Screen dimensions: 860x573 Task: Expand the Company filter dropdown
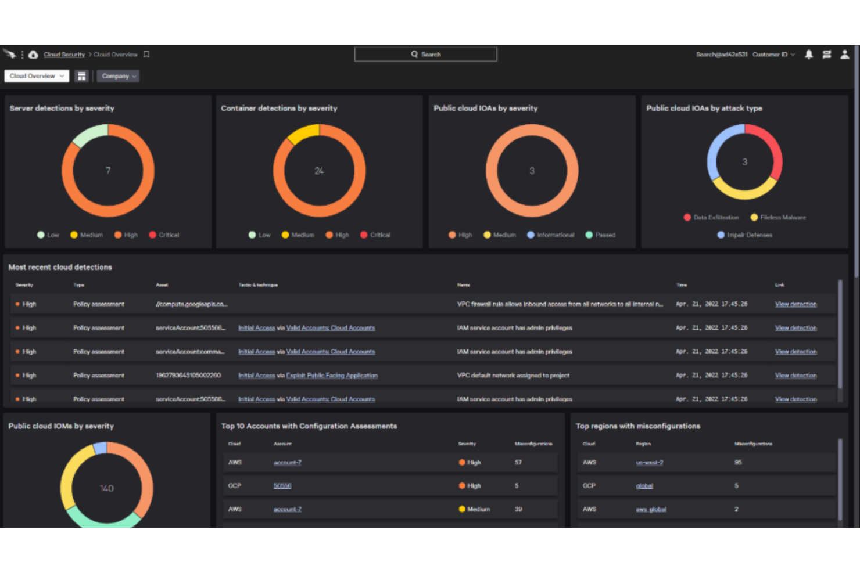pyautogui.click(x=117, y=75)
